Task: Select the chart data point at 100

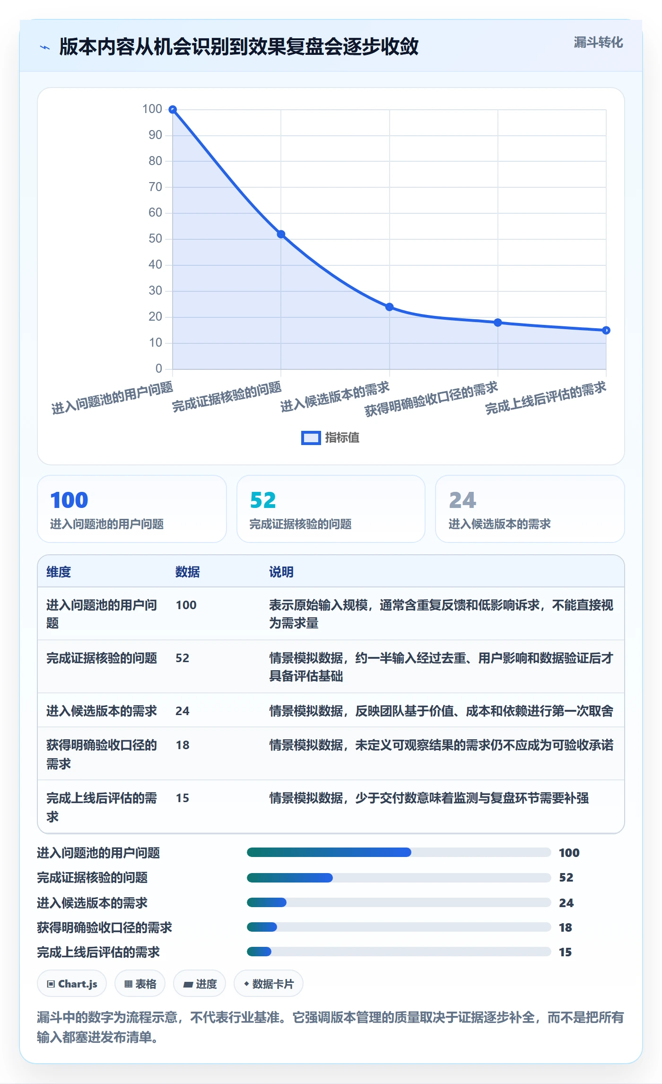Action: 173,110
